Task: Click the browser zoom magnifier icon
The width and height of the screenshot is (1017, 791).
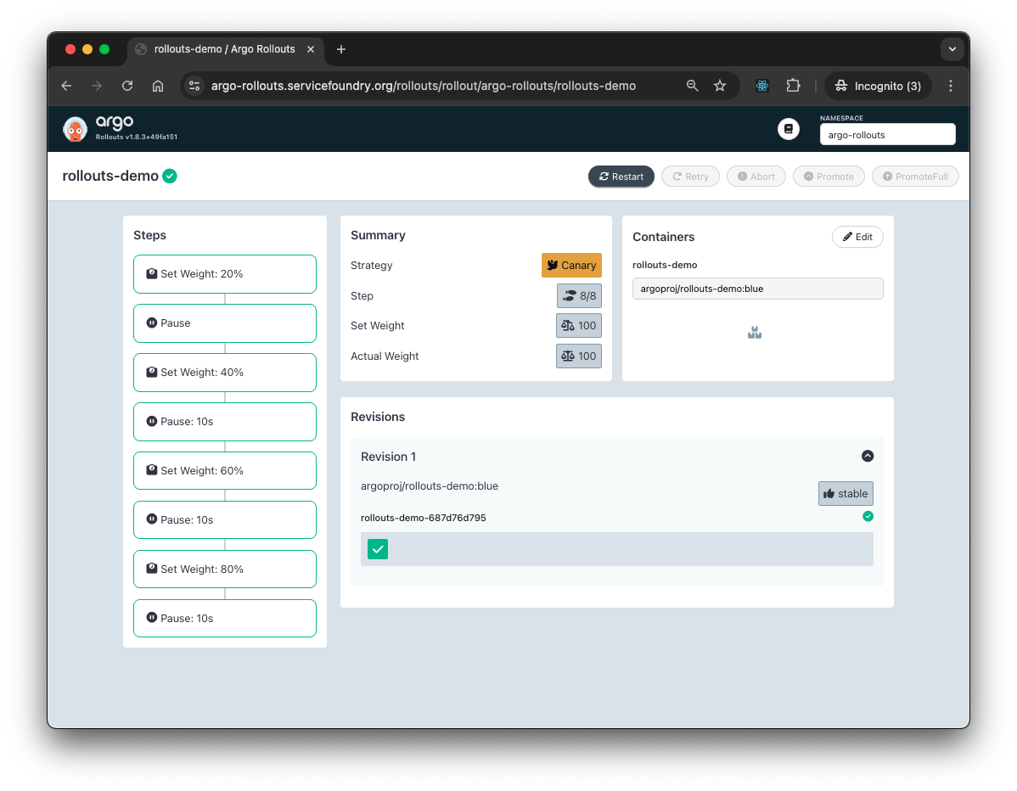Action: tap(693, 86)
